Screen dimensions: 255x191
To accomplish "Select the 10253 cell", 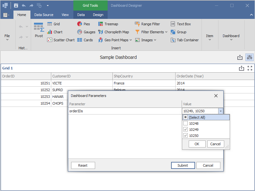I will 26,97.
